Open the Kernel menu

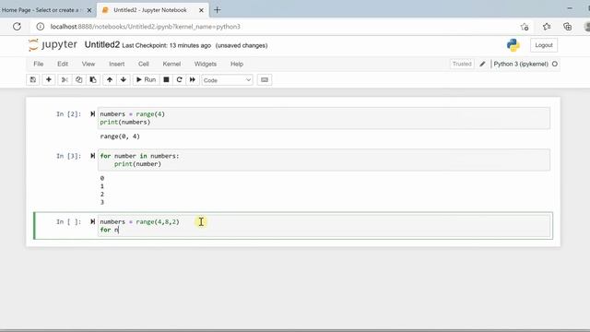pyautogui.click(x=171, y=64)
